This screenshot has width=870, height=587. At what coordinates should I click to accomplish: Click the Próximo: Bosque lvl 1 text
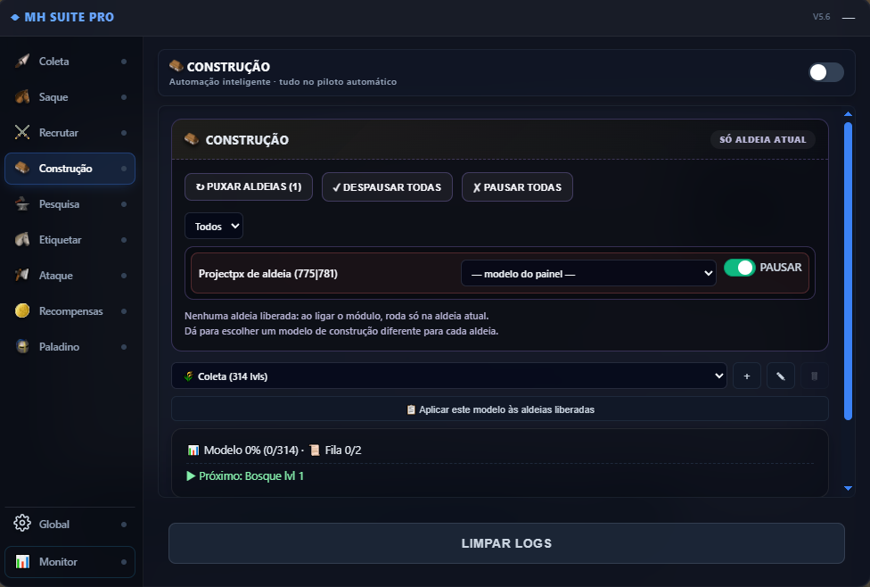[251, 475]
